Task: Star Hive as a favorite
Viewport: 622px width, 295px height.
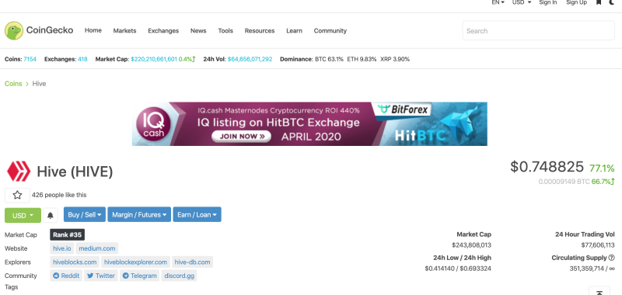Action: click(17, 195)
